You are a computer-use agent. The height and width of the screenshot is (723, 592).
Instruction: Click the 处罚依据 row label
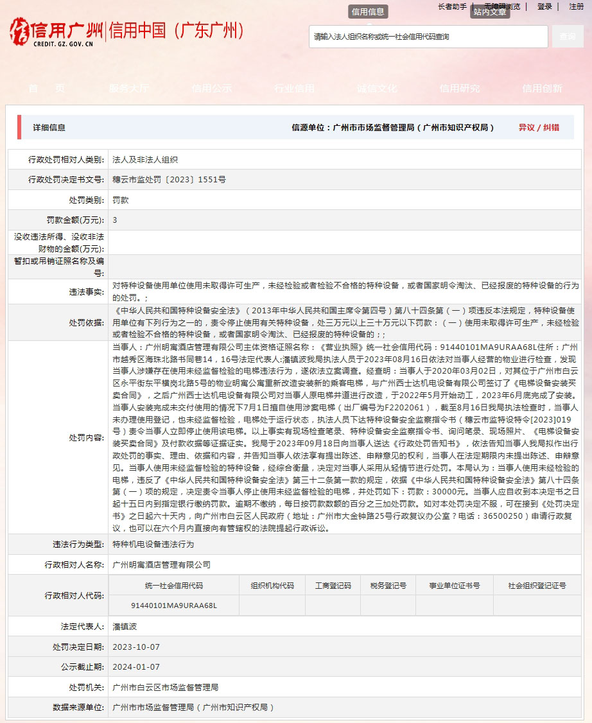tap(86, 322)
